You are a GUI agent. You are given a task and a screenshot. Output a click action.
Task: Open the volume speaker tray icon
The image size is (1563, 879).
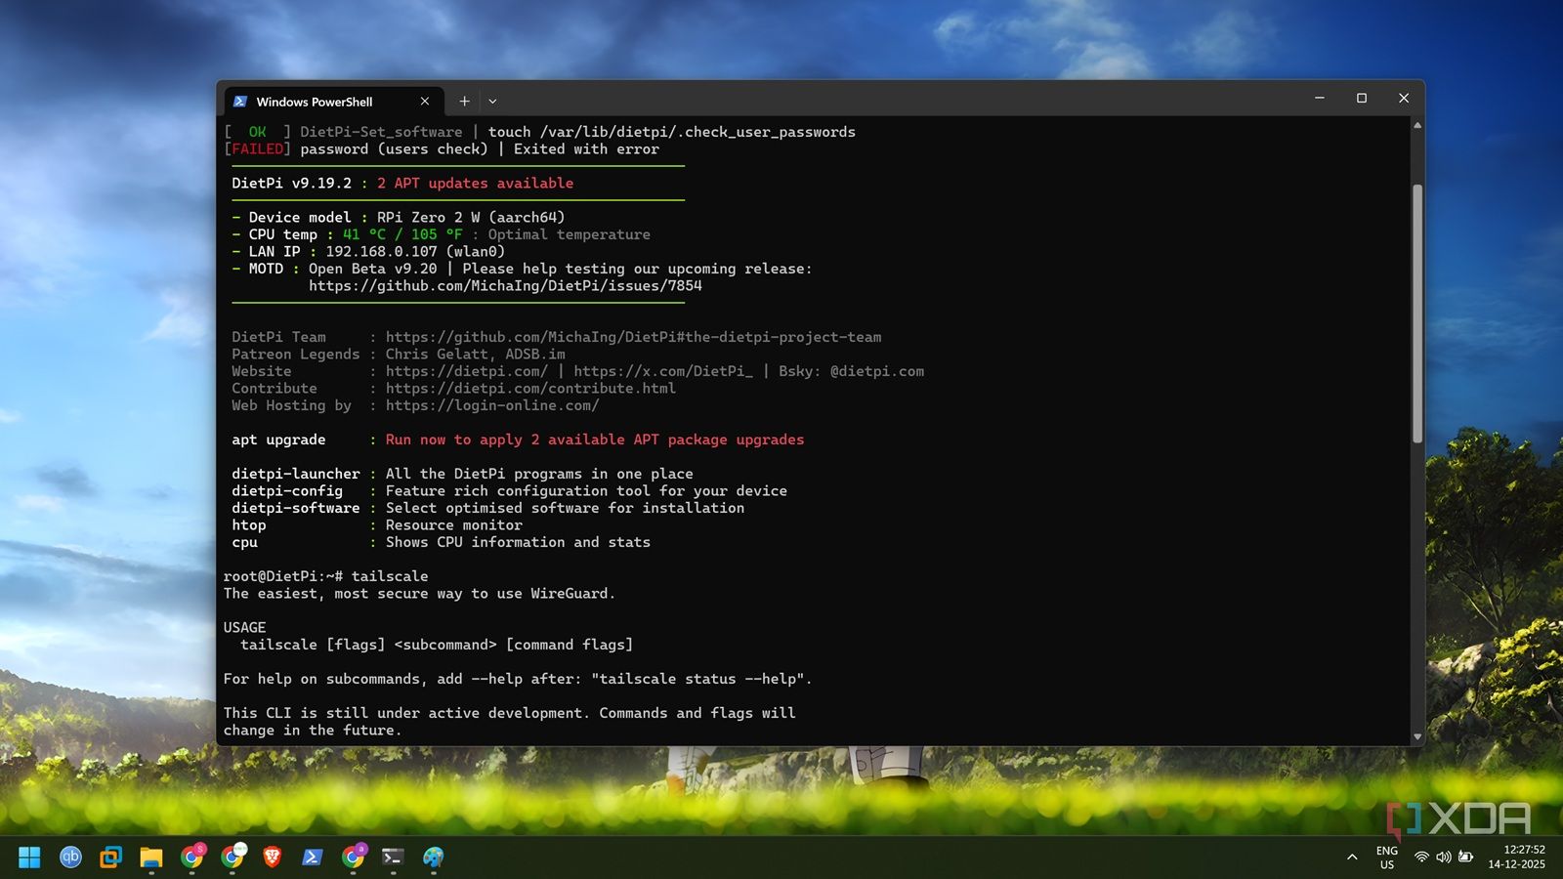click(1443, 857)
